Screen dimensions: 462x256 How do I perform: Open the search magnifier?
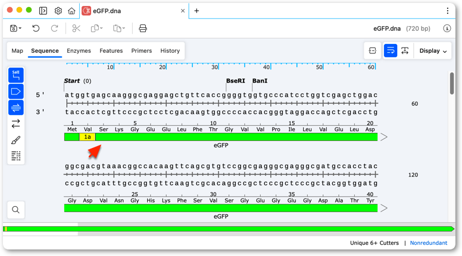pyautogui.click(x=16, y=210)
